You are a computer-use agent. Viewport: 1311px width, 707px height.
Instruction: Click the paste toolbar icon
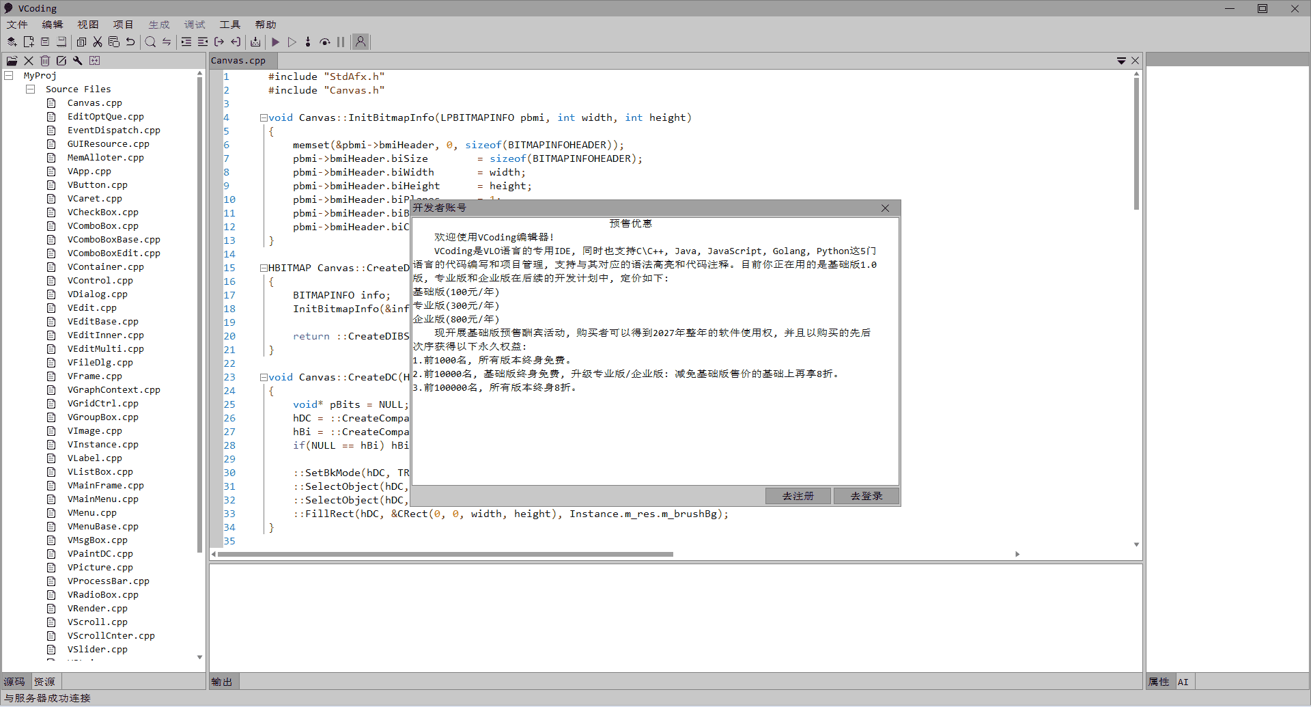pos(114,42)
